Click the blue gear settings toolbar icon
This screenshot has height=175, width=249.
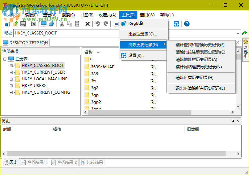[176, 24]
